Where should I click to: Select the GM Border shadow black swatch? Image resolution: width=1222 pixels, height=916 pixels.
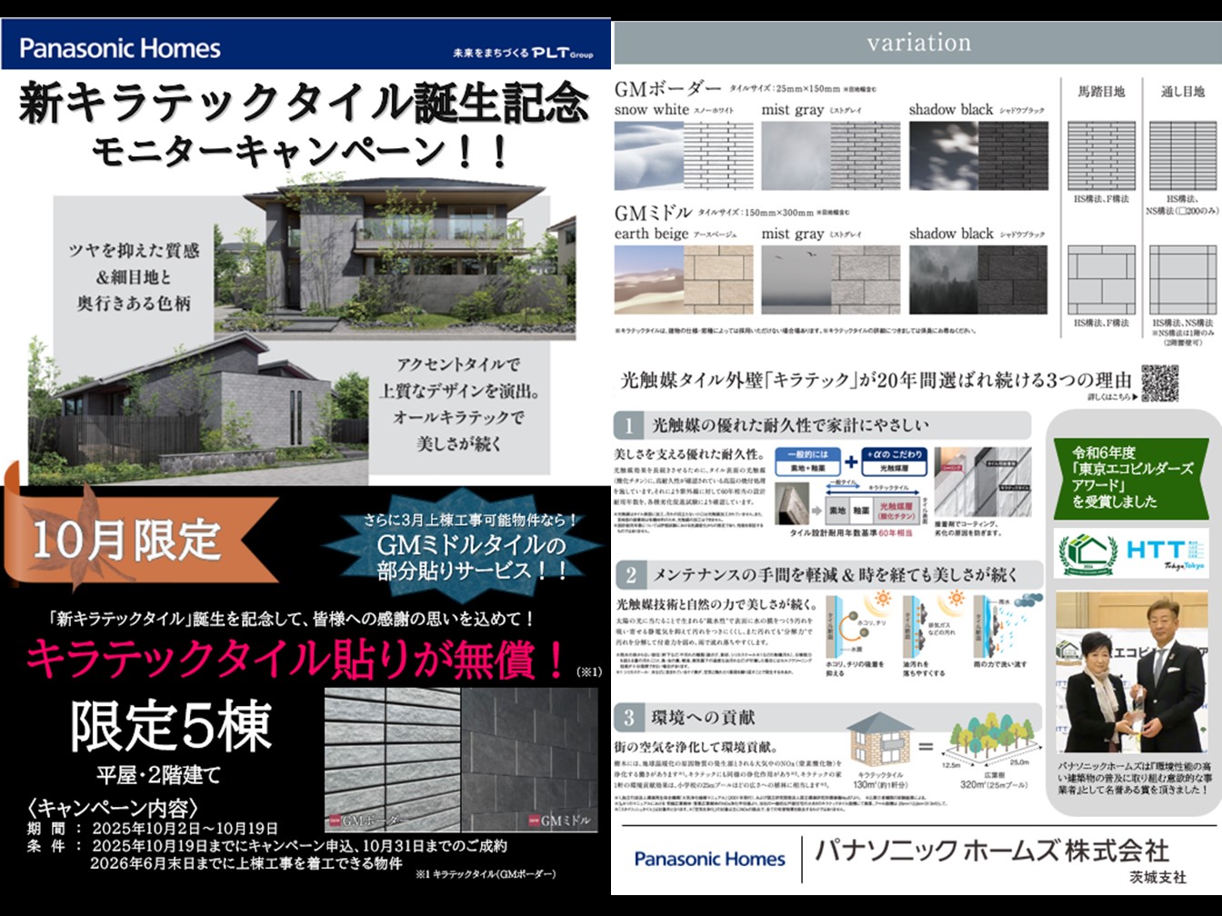point(977,154)
